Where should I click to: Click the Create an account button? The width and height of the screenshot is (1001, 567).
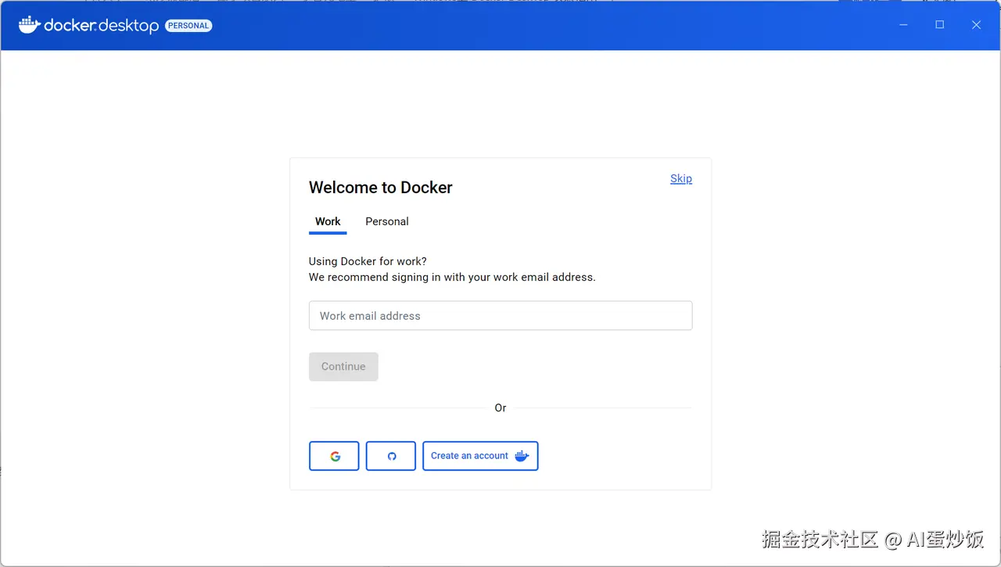coord(480,456)
